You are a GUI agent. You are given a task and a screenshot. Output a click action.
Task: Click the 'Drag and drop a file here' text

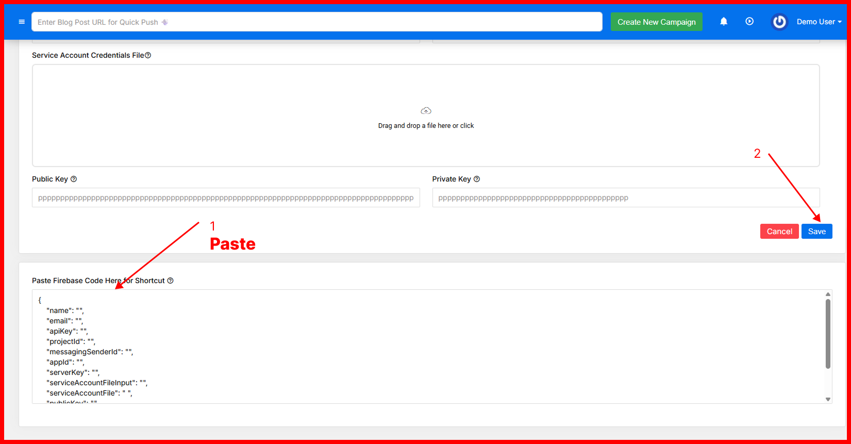(426, 126)
